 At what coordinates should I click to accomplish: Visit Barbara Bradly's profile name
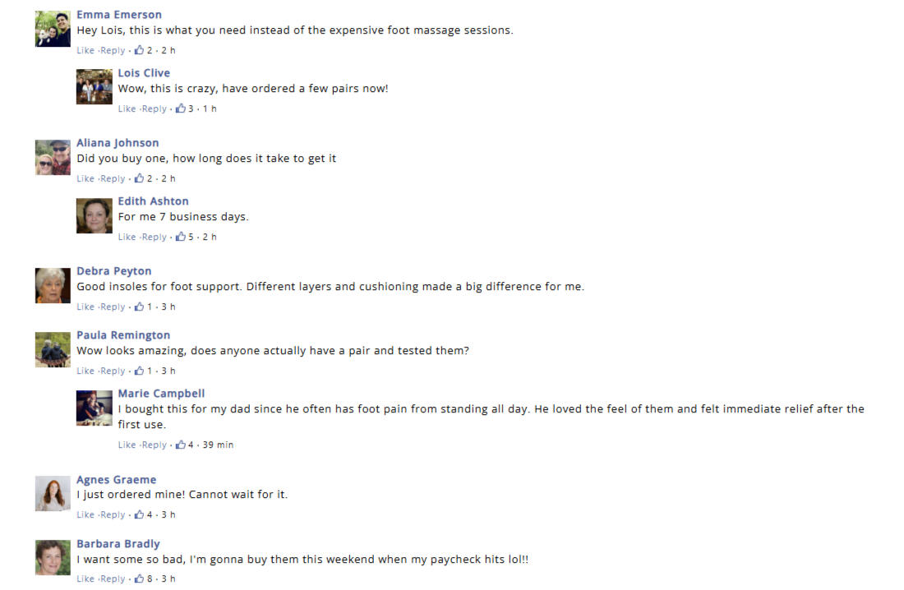point(118,544)
